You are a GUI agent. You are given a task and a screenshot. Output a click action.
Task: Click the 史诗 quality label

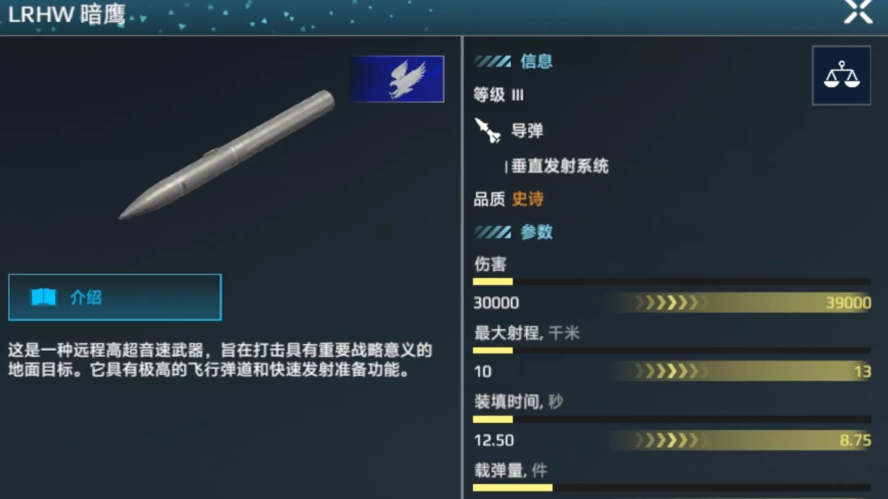pyautogui.click(x=528, y=199)
